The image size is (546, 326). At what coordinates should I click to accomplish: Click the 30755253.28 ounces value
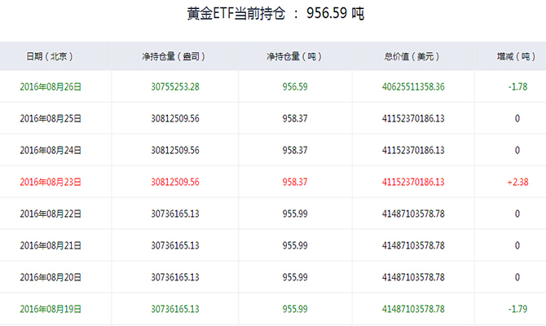(175, 86)
